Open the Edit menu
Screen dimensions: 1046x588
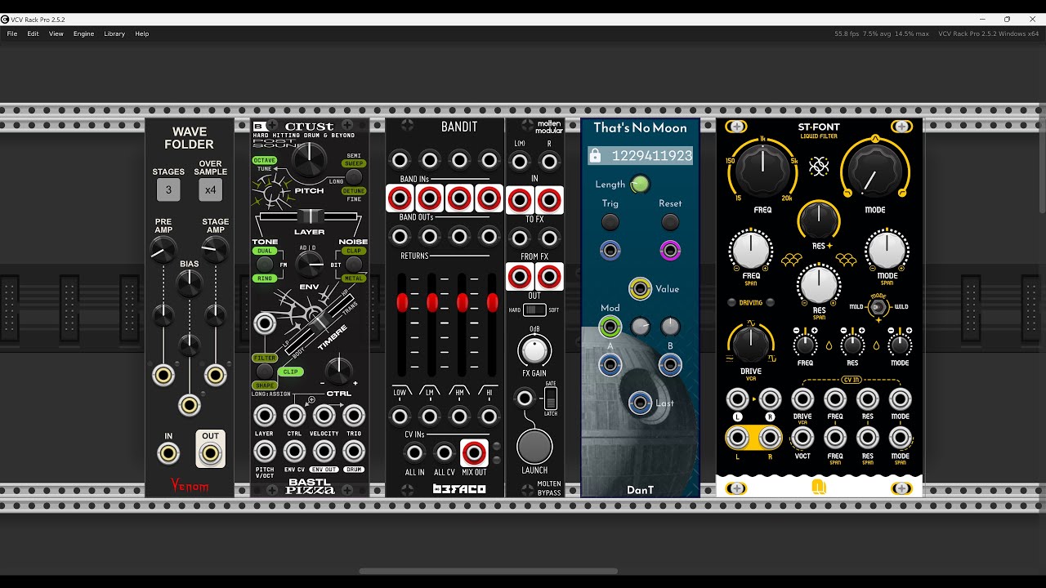point(33,33)
